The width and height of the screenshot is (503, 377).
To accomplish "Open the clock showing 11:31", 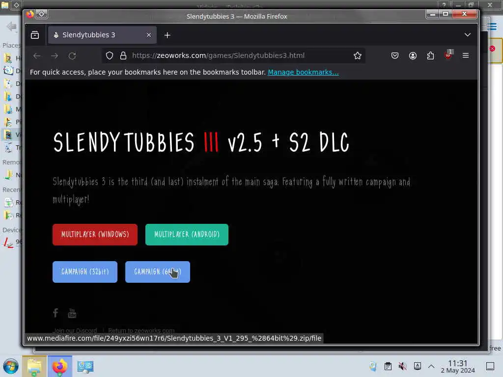I will (458, 366).
